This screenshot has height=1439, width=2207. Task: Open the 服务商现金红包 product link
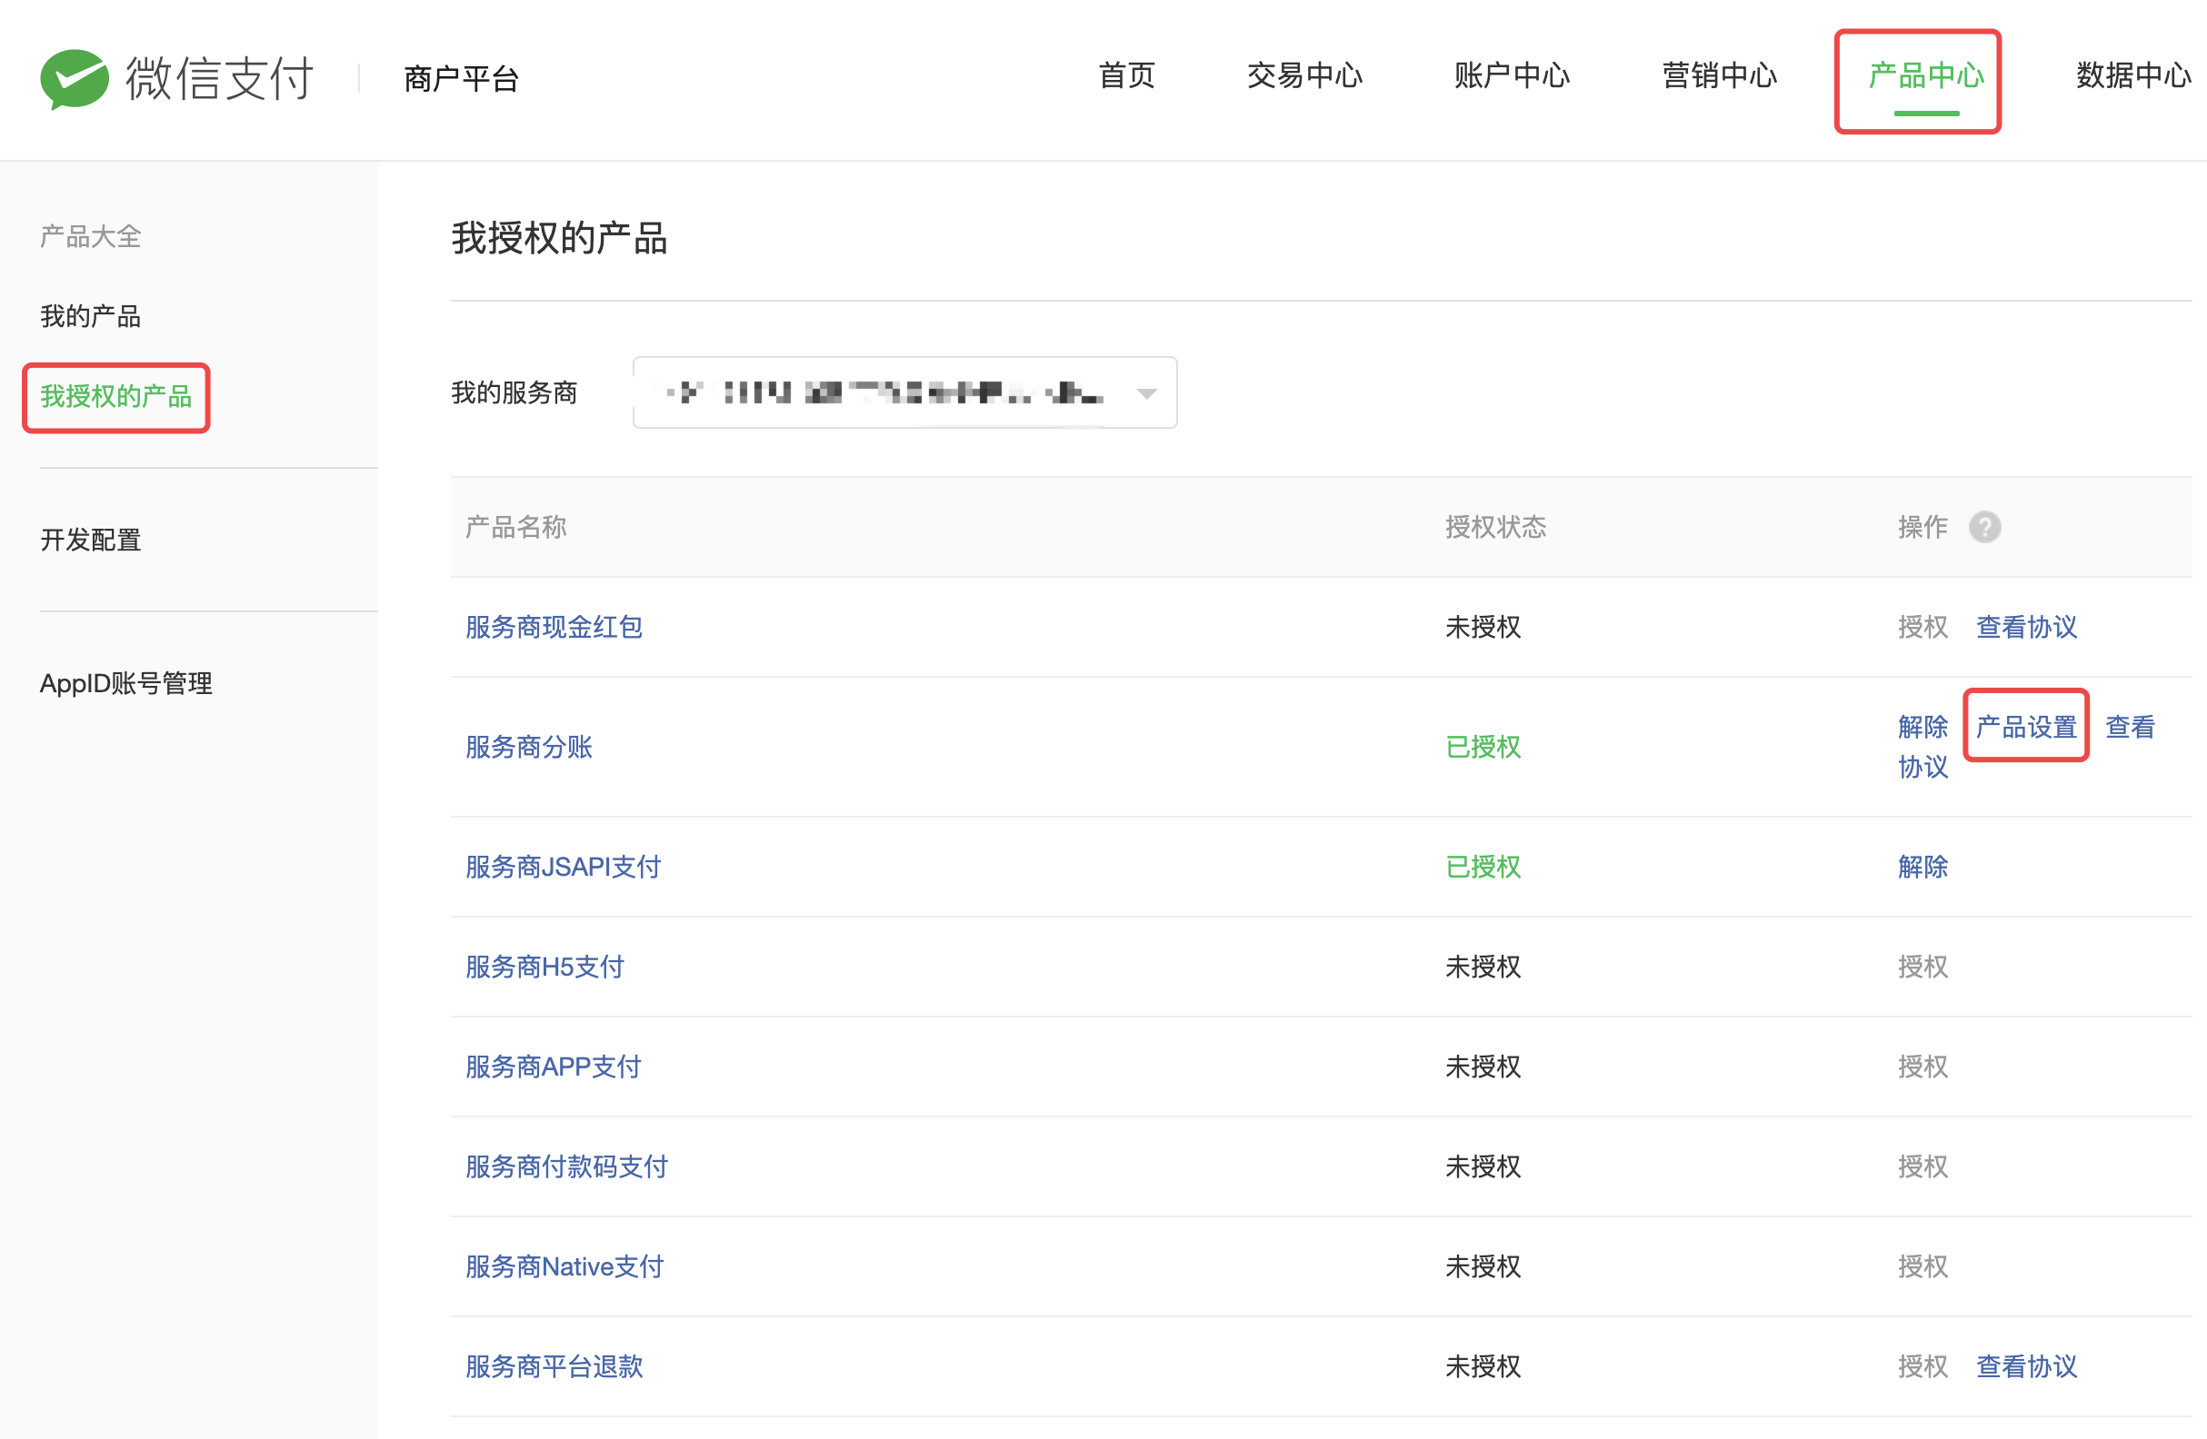click(x=554, y=628)
